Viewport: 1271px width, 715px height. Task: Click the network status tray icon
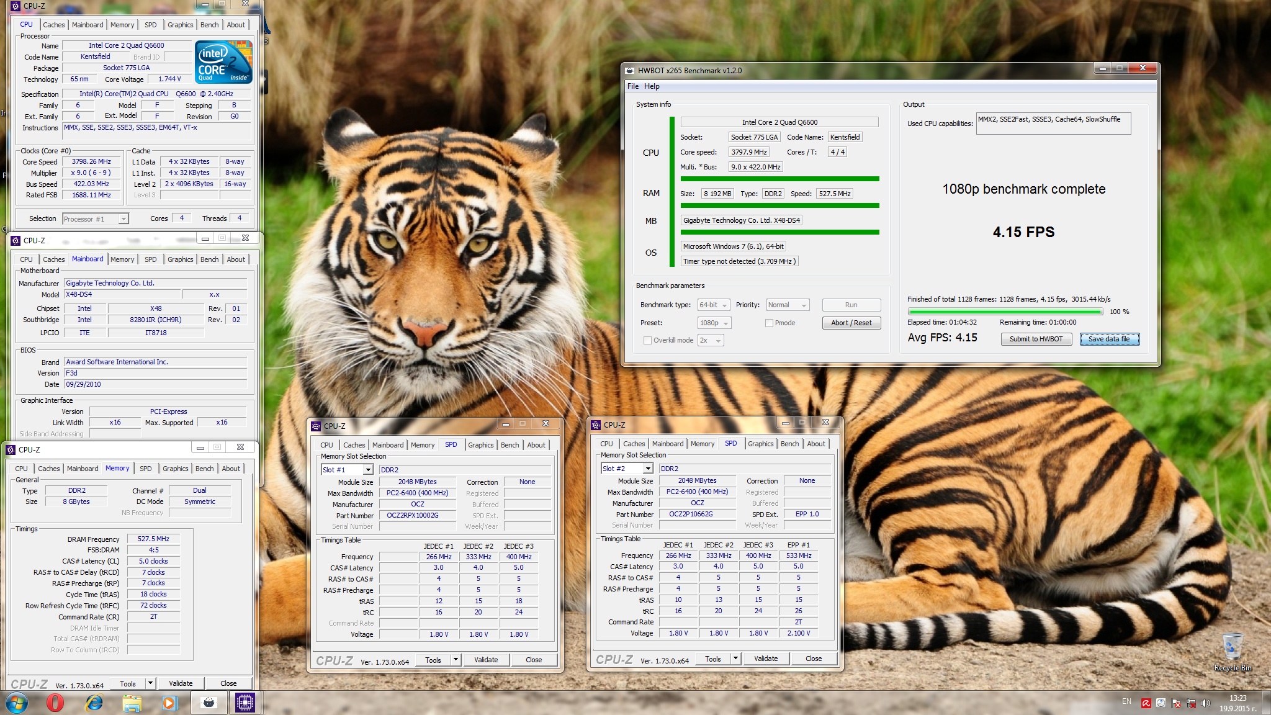[1190, 703]
